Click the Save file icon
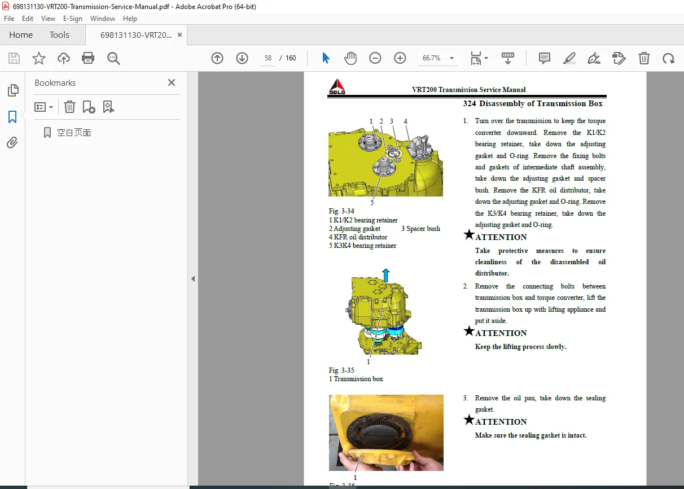684x489 pixels. (x=14, y=58)
